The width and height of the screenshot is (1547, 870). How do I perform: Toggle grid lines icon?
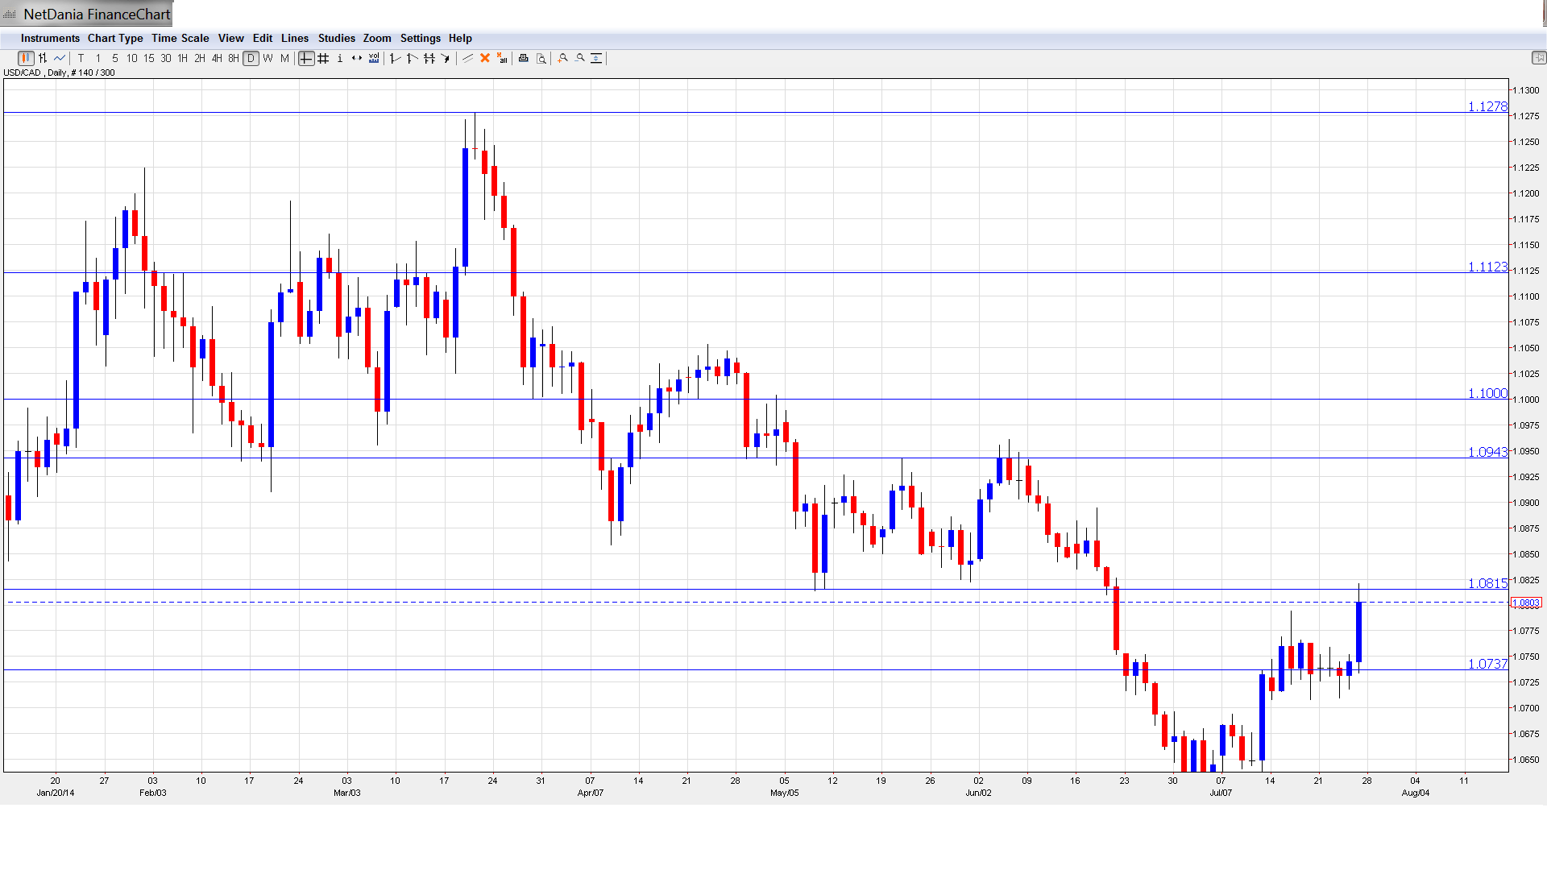tap(323, 58)
